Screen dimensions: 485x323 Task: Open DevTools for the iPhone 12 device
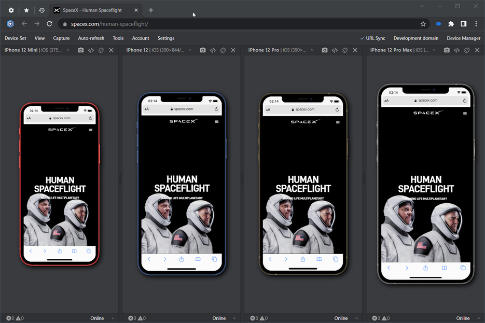click(x=213, y=50)
